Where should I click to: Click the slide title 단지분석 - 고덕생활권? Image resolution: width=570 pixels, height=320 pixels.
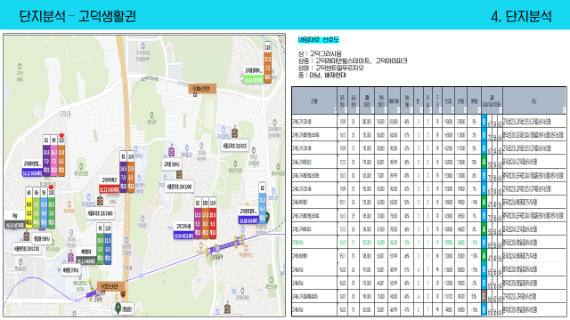(77, 16)
